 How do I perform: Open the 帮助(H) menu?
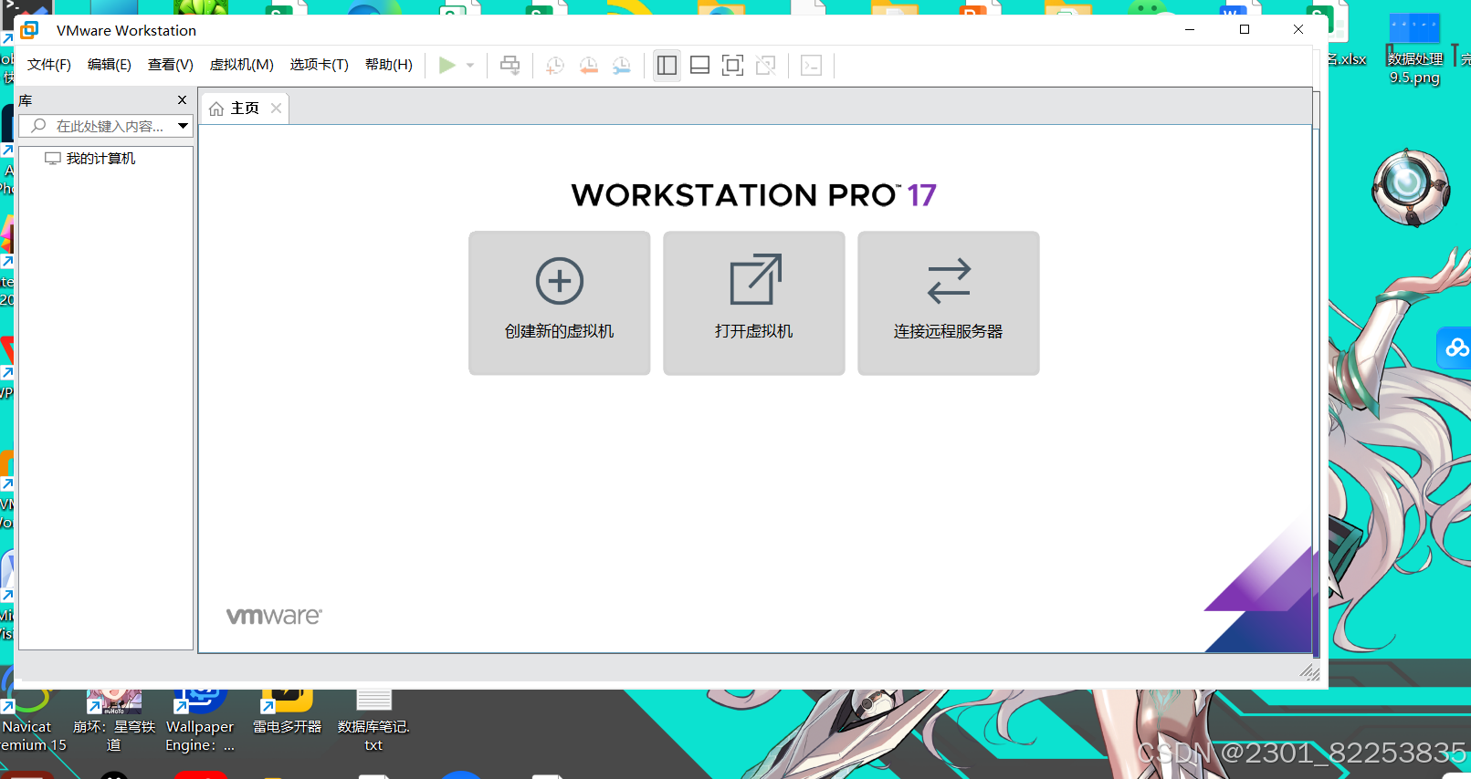click(389, 65)
